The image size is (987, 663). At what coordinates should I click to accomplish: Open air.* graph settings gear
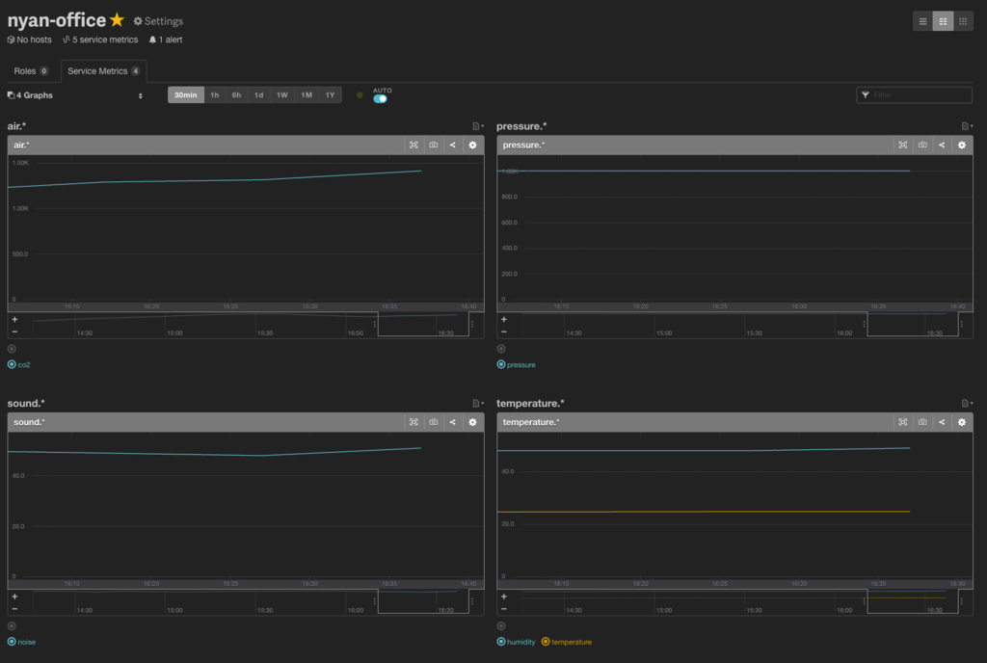click(x=472, y=146)
